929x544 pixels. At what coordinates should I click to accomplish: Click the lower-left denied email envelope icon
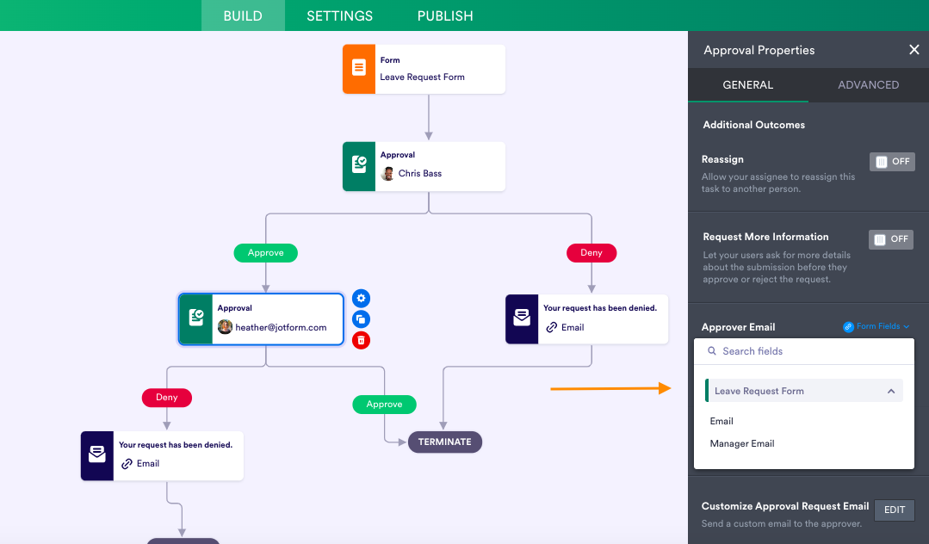(97, 455)
